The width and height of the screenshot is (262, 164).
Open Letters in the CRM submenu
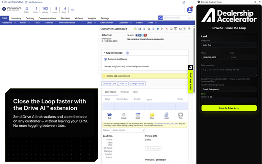point(139,23)
